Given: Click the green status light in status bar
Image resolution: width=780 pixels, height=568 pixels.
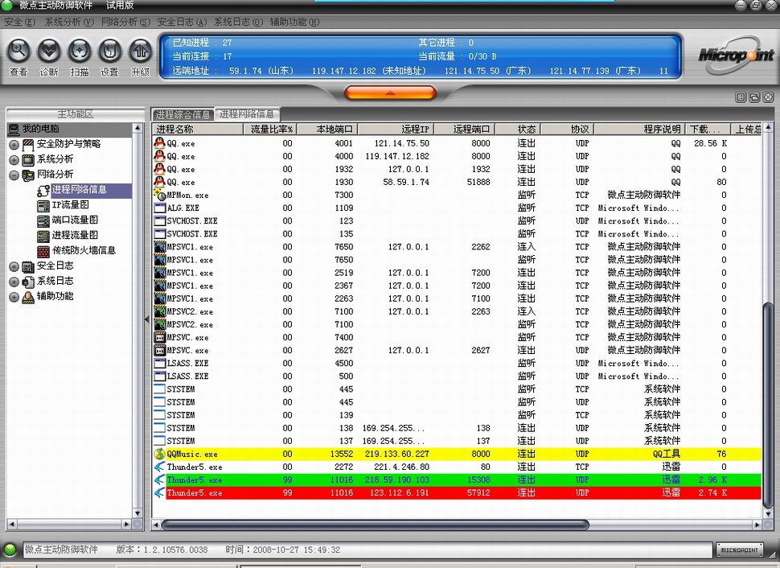Looking at the screenshot, I should click(10, 550).
